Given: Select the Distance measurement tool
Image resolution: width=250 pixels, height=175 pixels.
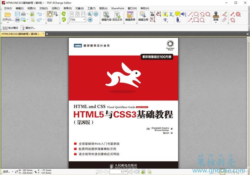Looking at the screenshot, I should pyautogui.click(x=232, y=14).
